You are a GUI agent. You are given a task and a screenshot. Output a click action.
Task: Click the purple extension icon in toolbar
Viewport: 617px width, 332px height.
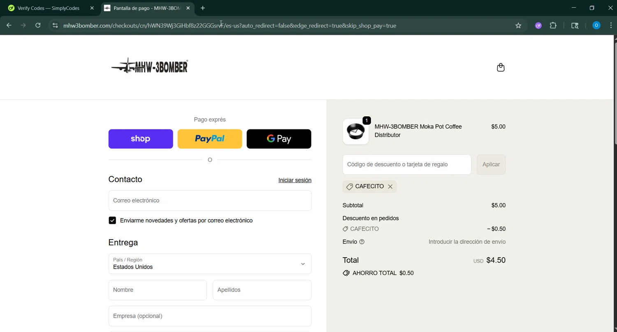click(x=538, y=25)
